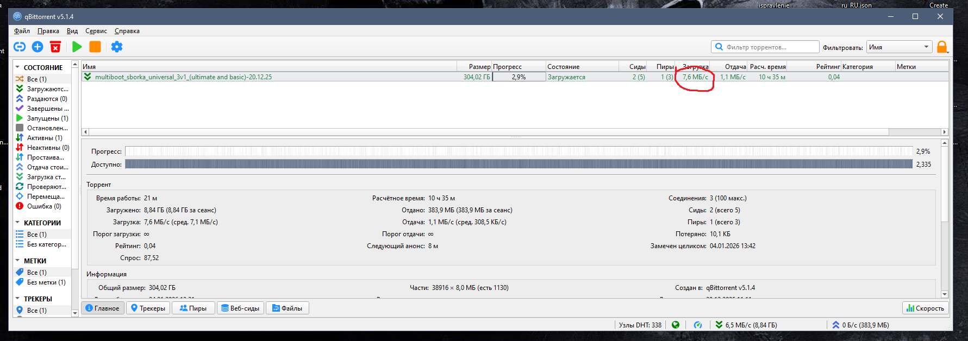Click the orange lock interface icon

pyautogui.click(x=942, y=47)
